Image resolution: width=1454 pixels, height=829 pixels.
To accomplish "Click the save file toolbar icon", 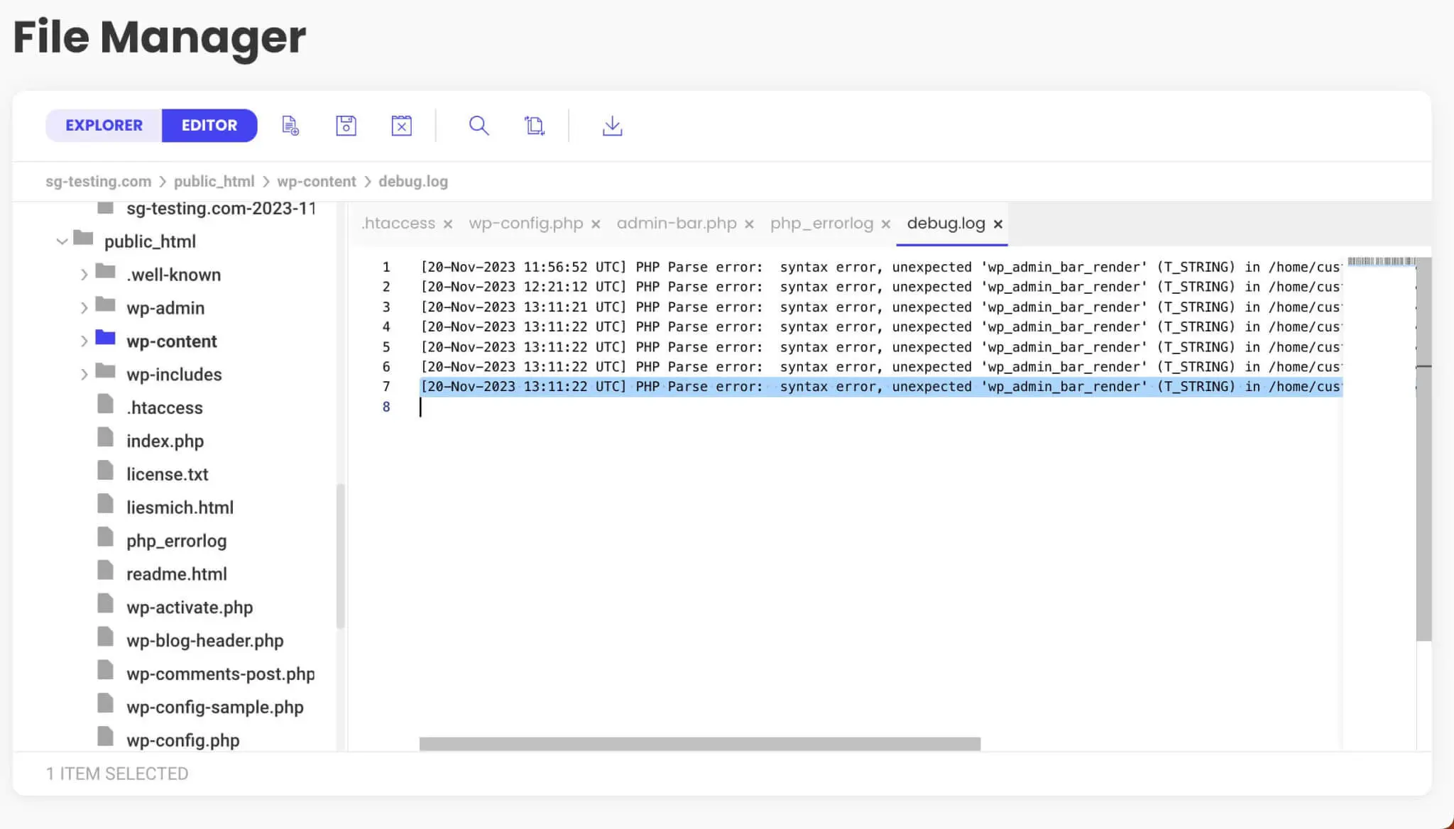I will pyautogui.click(x=346, y=126).
